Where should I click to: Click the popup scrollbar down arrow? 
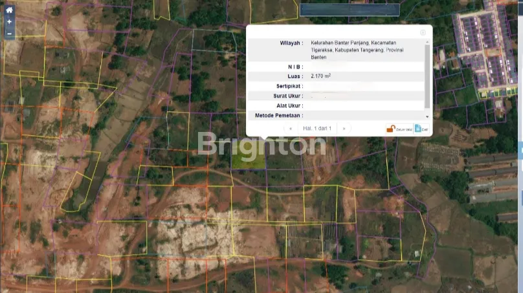pos(427,116)
